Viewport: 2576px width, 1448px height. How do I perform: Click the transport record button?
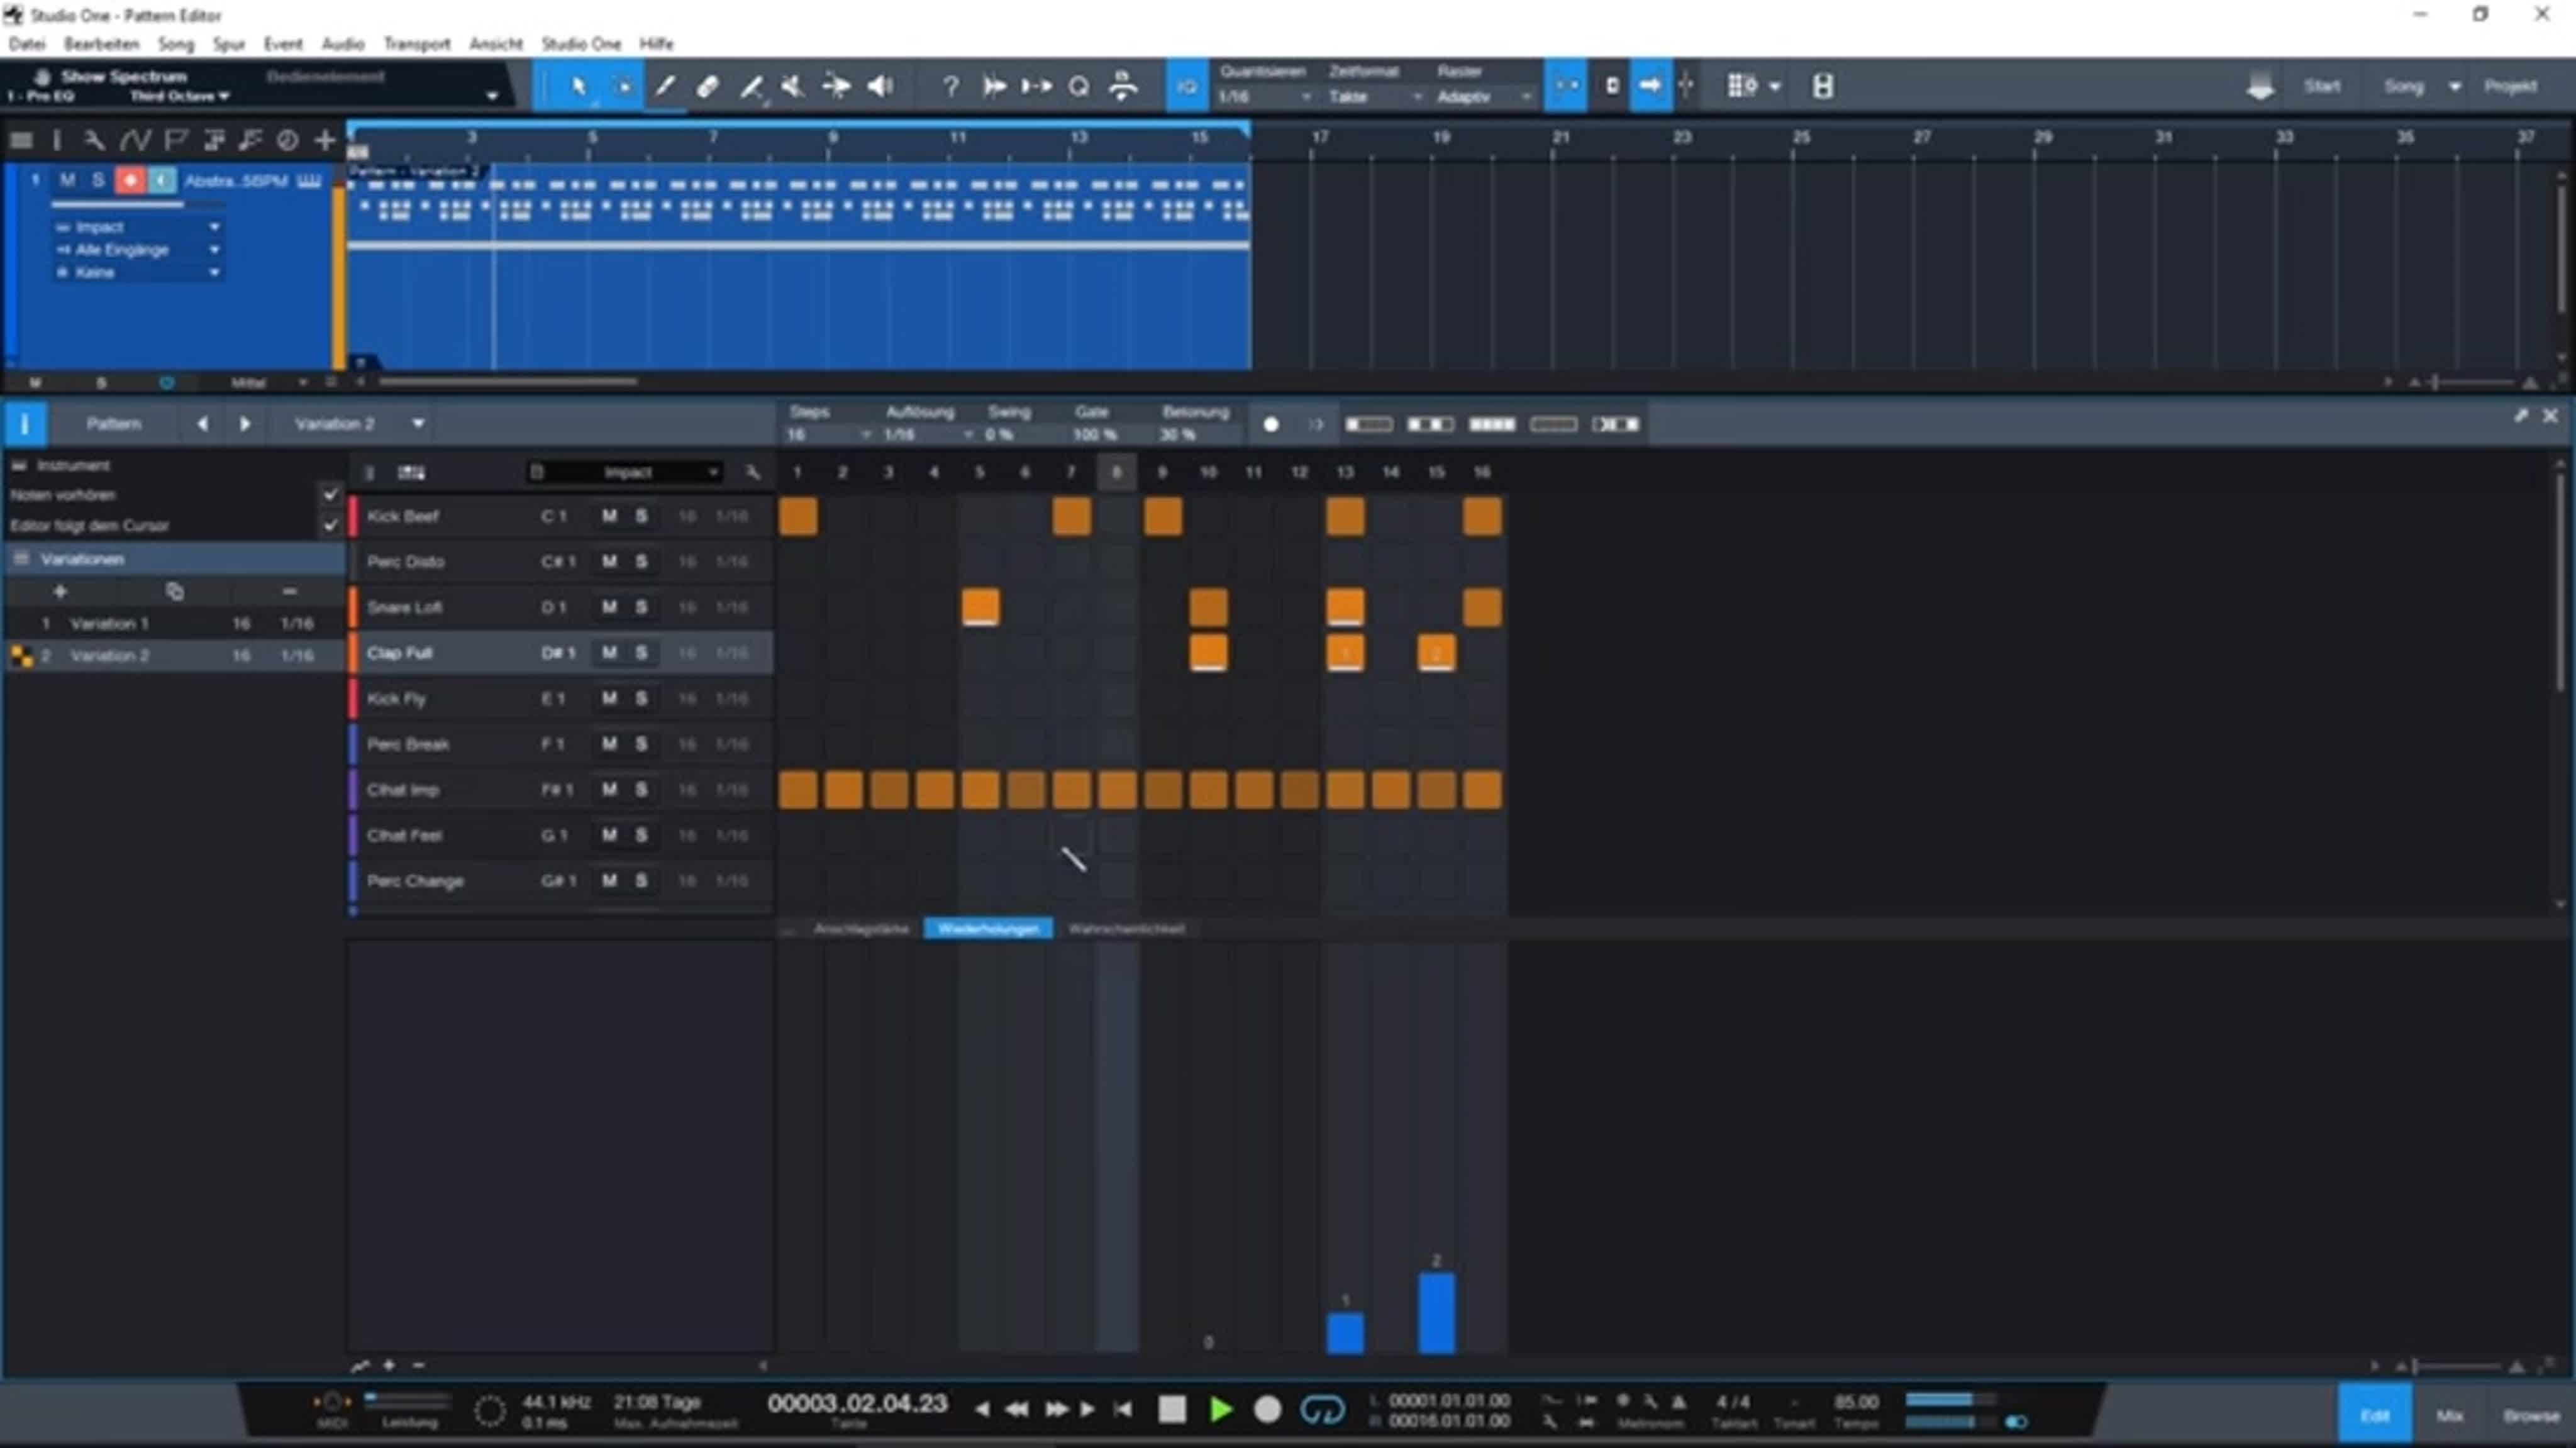(1267, 1409)
